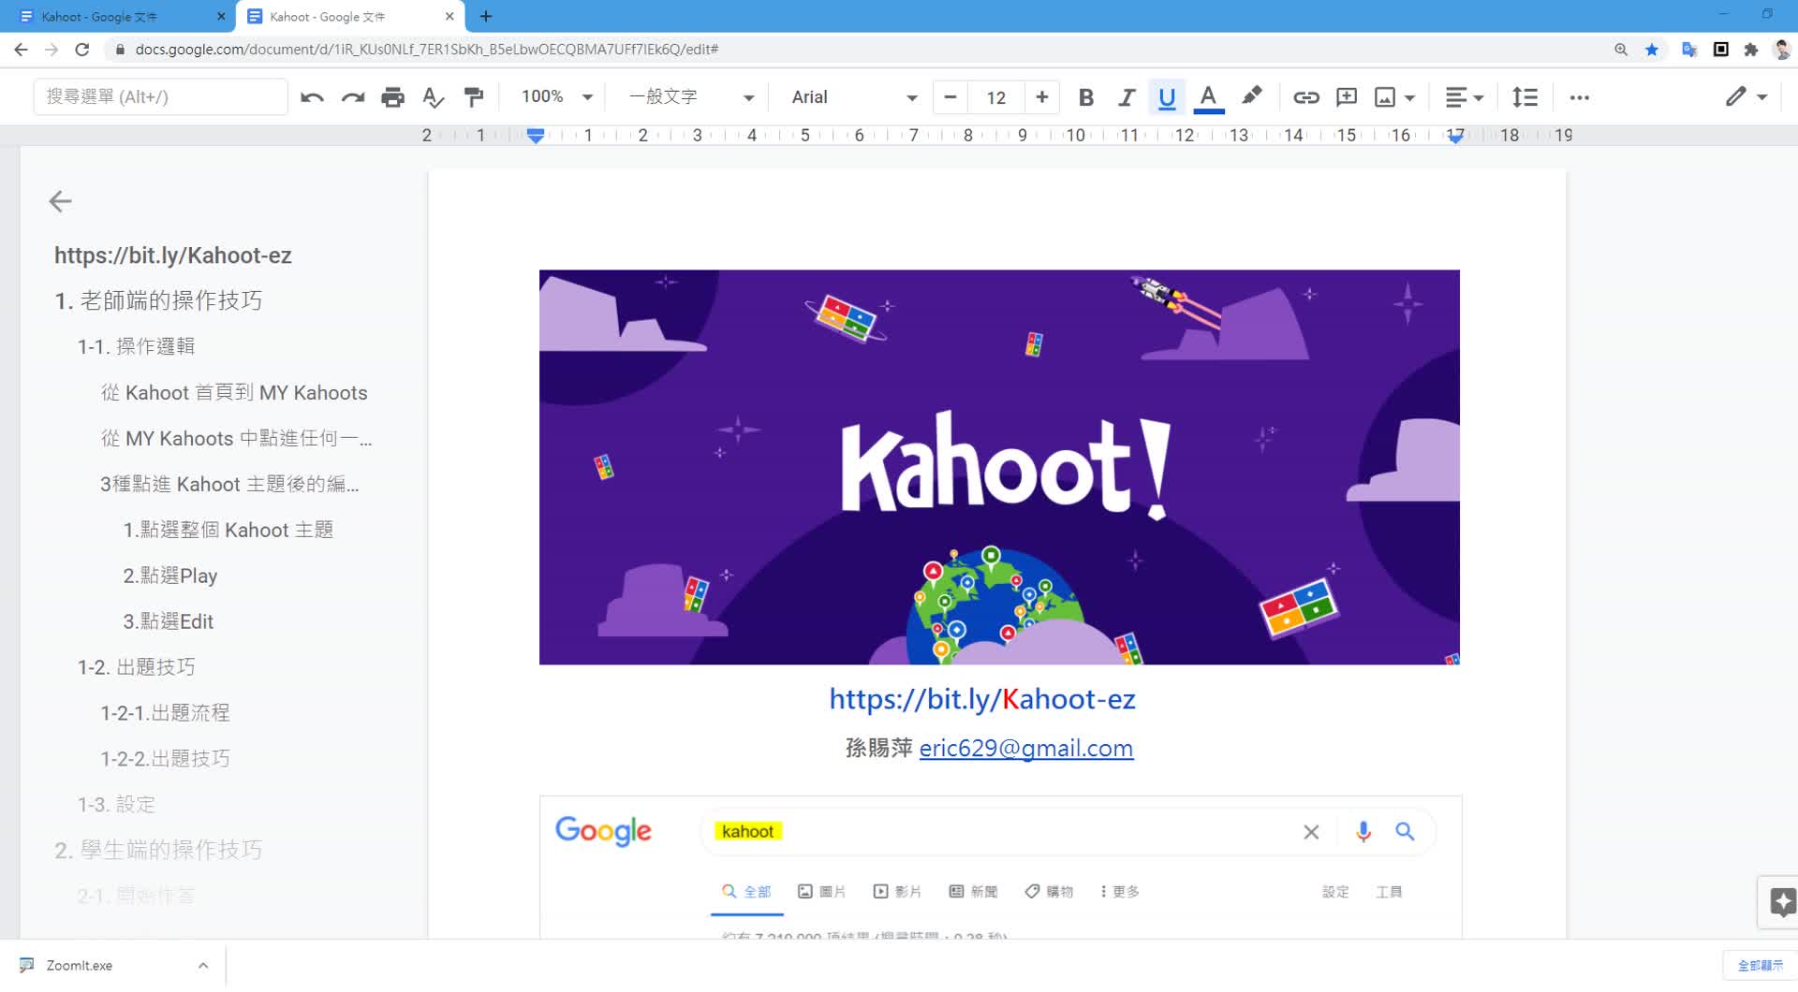Go to outline item 從 Kahoot 首頁到 MY Kahoots
This screenshot has width=1798, height=992.
[234, 392]
